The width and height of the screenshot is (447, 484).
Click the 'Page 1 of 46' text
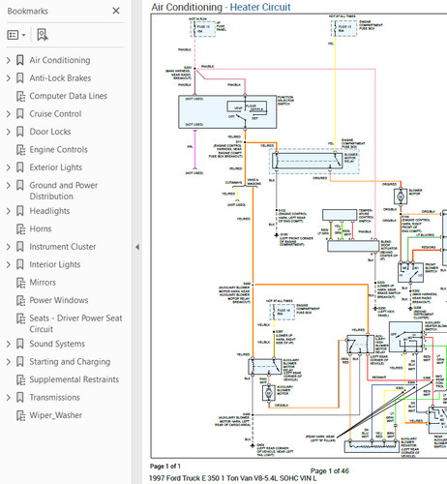(330, 471)
